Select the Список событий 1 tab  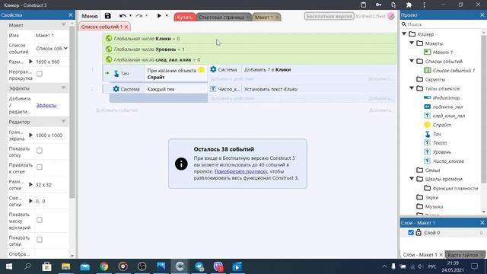tap(101, 27)
